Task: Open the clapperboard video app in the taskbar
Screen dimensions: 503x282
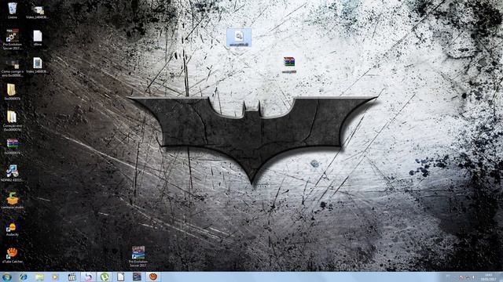Action: tap(72, 277)
